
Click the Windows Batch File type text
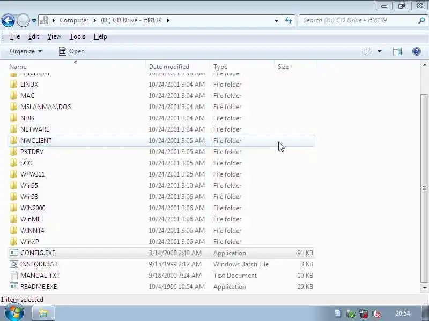241,264
